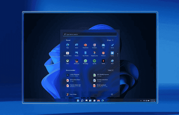Click the taskbar search magnifier icon
This screenshot has width=179, height=115.
pyautogui.click(x=82, y=101)
